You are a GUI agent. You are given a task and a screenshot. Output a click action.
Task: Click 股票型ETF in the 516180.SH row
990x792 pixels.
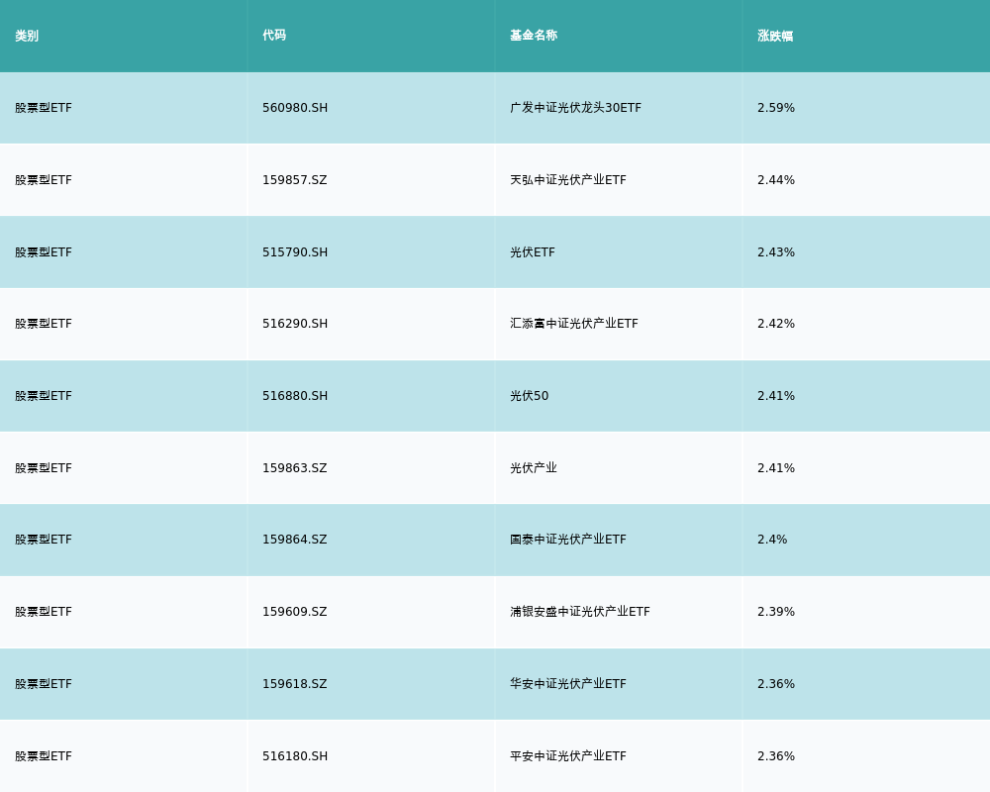[x=44, y=756]
